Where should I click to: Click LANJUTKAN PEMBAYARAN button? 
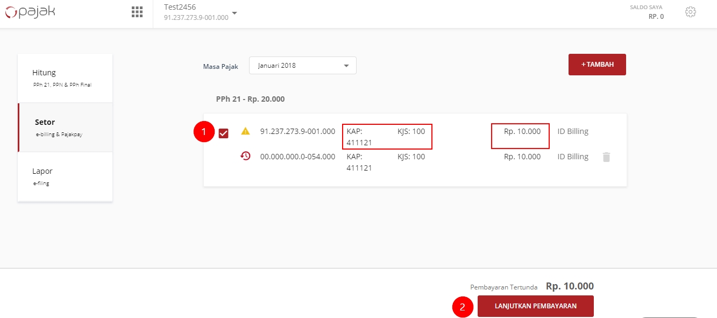click(x=536, y=306)
